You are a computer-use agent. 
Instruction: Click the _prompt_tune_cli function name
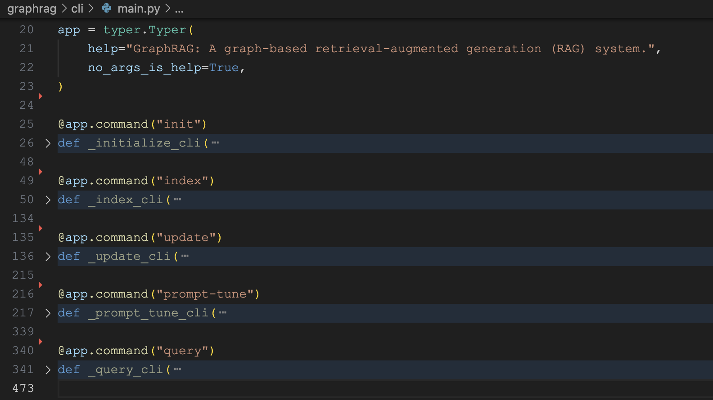(148, 313)
